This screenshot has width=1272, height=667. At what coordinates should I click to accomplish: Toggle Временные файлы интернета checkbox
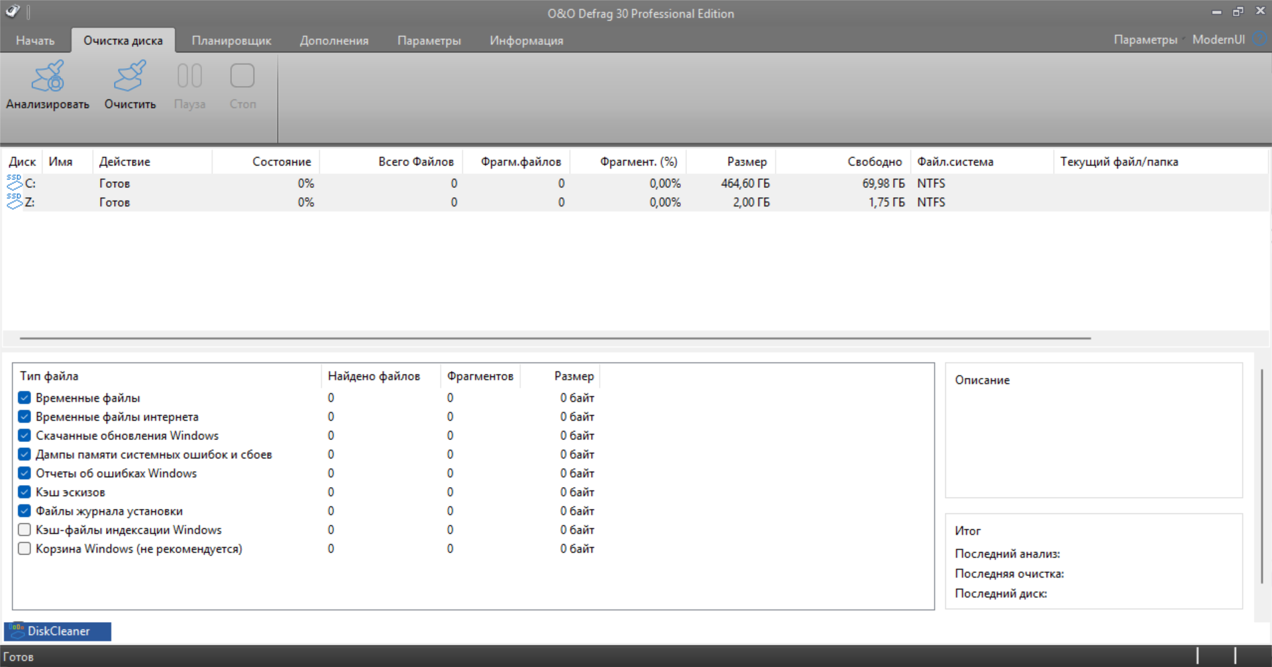[25, 416]
